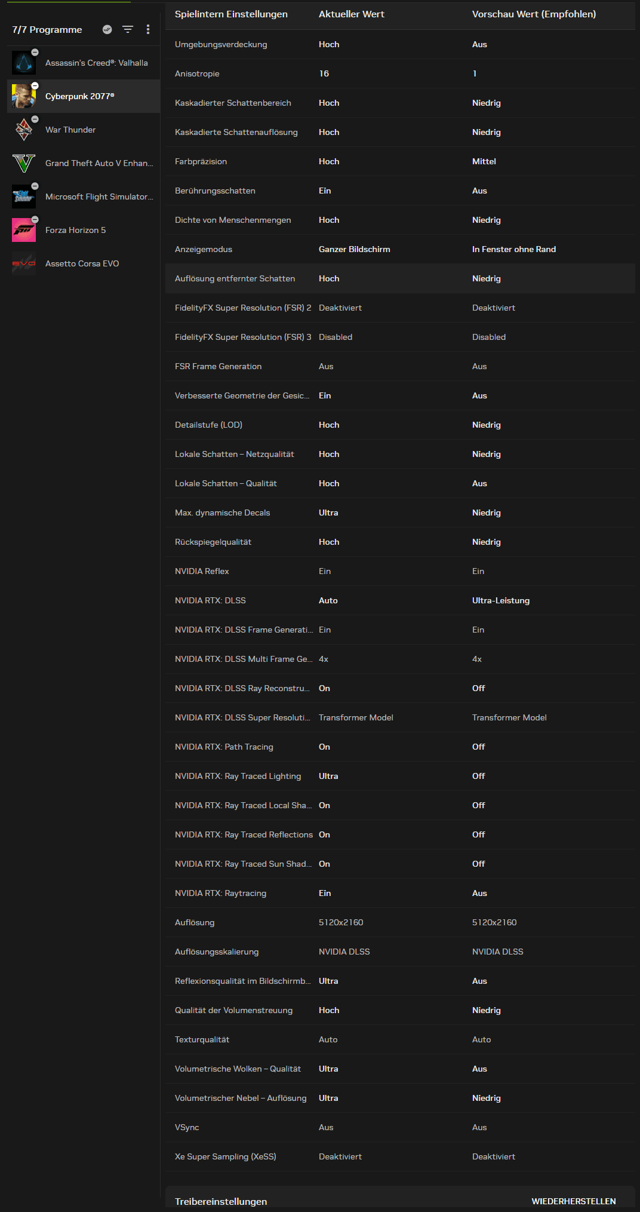
Task: Select the Cyberpunk 2077 name in list
Action: tap(79, 96)
